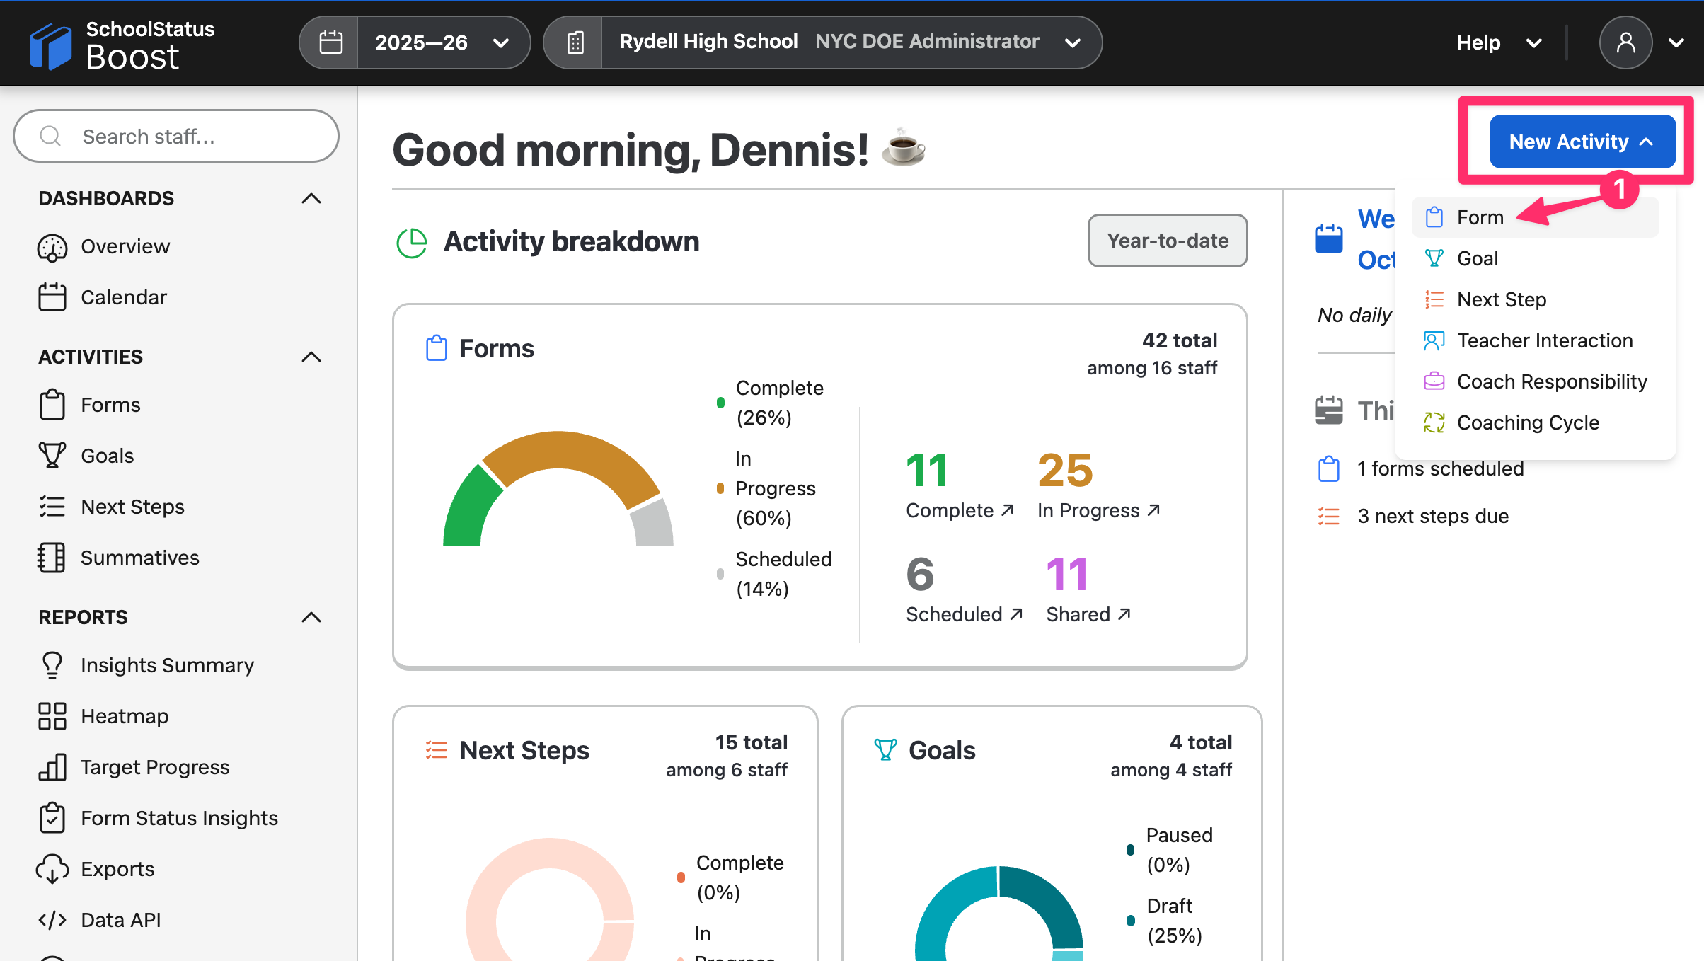Viewport: 1704px width, 961px height.
Task: Click the Overview gauge icon in sidebar
Action: coord(52,247)
